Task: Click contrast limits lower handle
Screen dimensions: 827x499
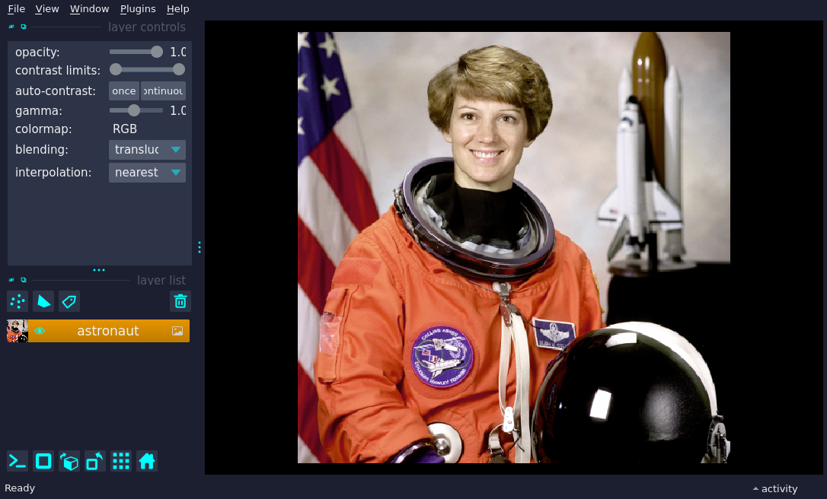Action: point(116,69)
